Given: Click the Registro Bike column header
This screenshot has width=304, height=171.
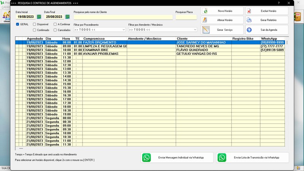Looking at the screenshot, I should coord(245,39).
